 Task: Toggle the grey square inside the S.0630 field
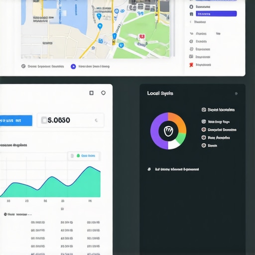(44, 120)
